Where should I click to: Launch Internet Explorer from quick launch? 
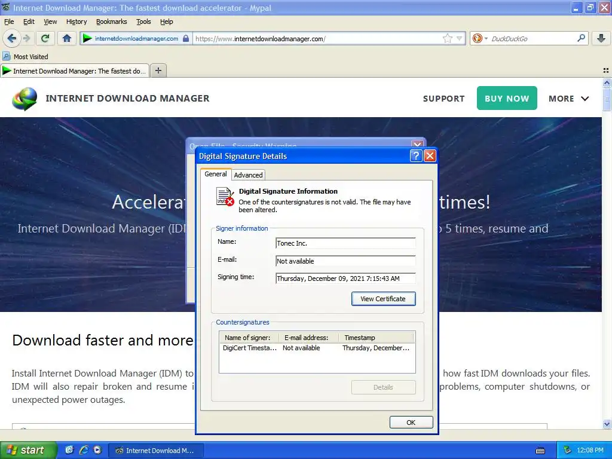coord(84,450)
